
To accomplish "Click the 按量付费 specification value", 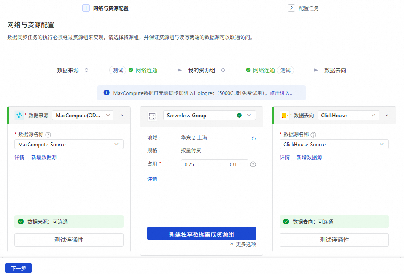I will point(191,150).
